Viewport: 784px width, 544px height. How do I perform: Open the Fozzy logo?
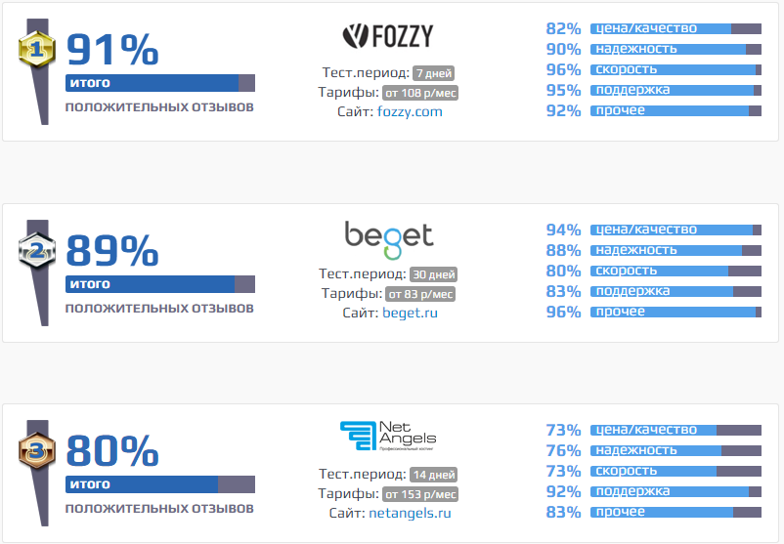(388, 36)
